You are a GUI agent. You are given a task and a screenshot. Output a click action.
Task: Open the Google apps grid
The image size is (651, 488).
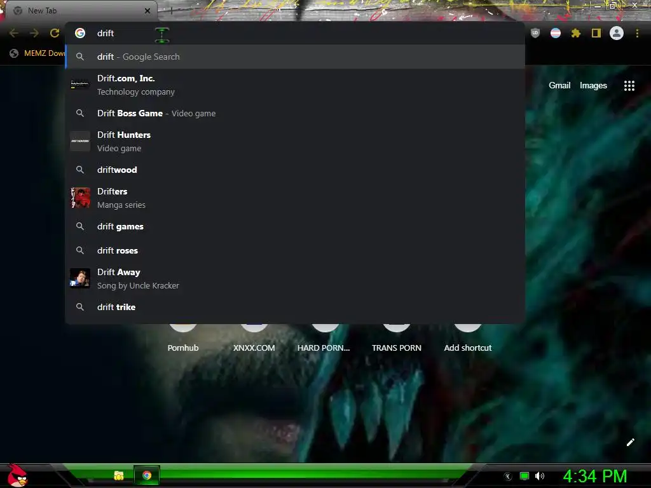coord(629,86)
